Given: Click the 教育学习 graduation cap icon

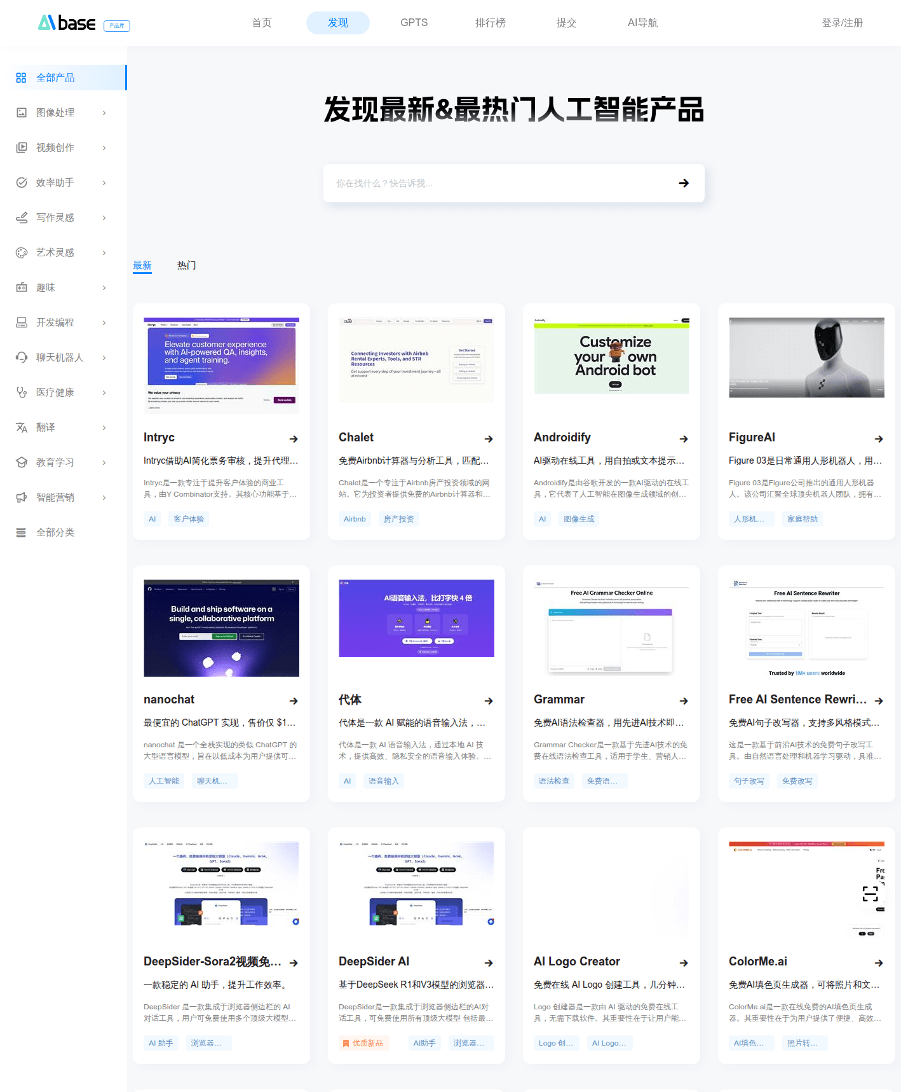Looking at the screenshot, I should (x=22, y=462).
